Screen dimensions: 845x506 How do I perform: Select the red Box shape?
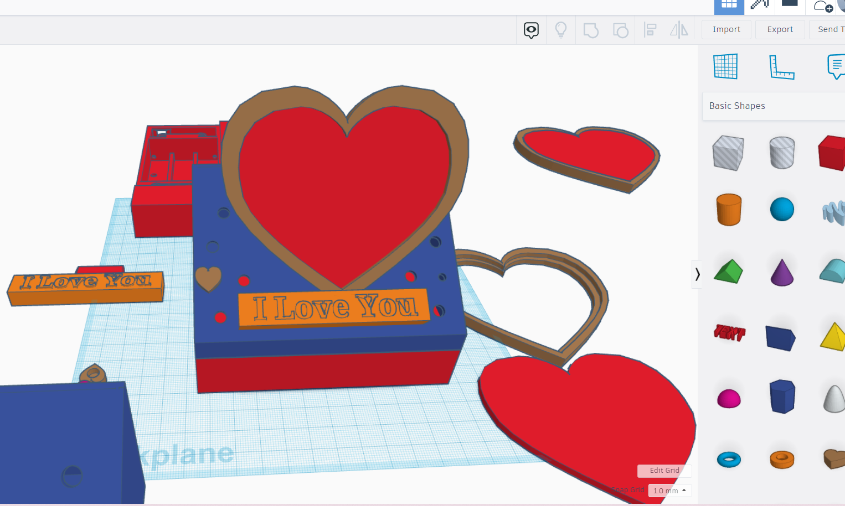click(x=832, y=153)
